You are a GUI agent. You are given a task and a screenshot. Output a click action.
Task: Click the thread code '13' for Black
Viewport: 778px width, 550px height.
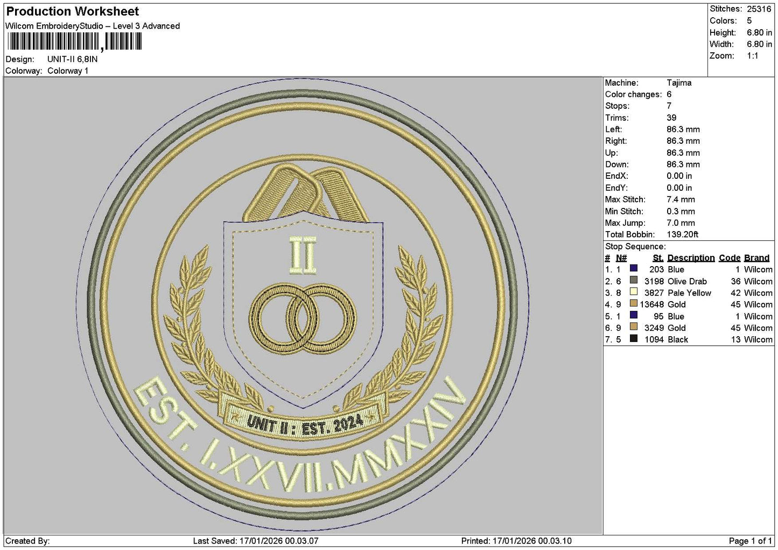pos(736,339)
